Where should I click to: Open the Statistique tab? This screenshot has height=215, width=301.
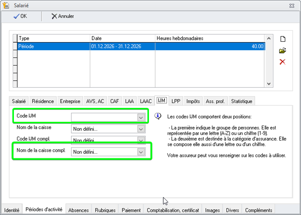[242, 101]
